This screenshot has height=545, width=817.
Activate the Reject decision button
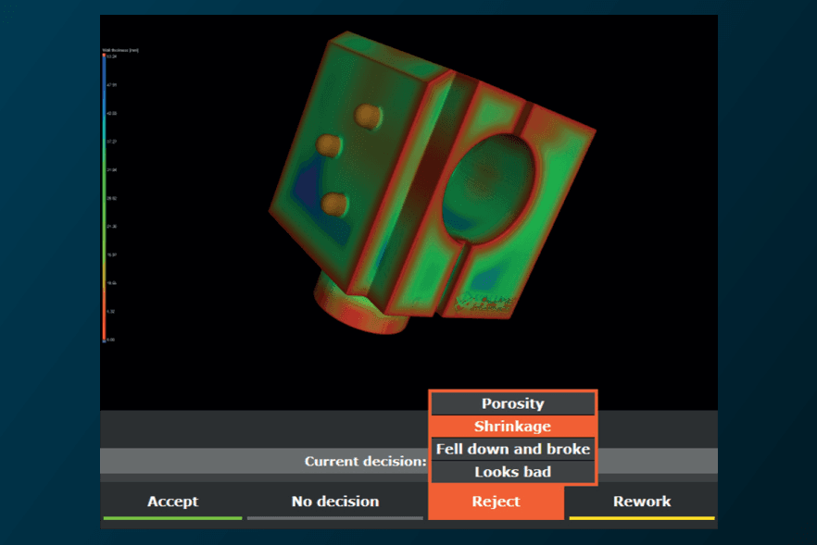tap(496, 501)
